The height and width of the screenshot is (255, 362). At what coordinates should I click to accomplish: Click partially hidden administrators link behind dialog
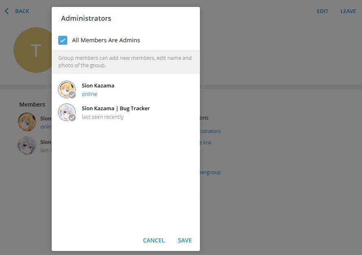click(x=210, y=131)
